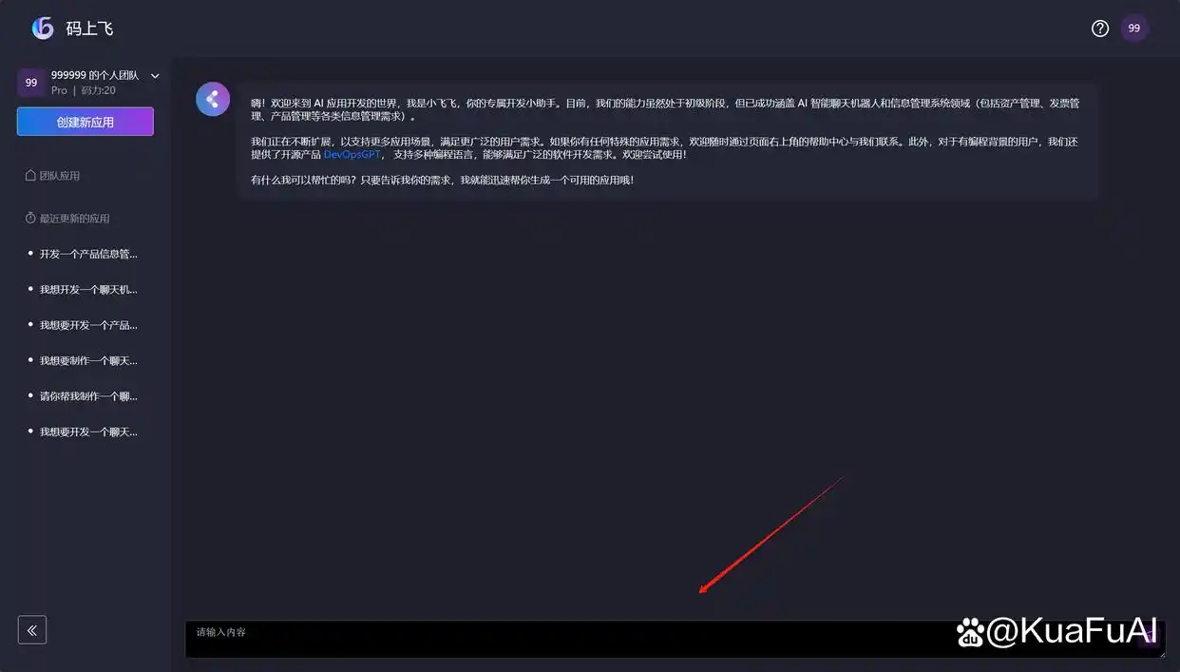
Task: Open the 我想开发一个聊天机 recent app
Action: 88,289
